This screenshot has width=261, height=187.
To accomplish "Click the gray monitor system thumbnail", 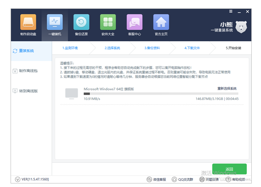I will [x=72, y=94].
